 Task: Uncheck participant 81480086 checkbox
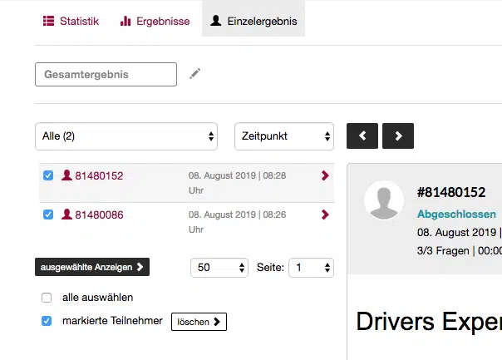pos(48,215)
